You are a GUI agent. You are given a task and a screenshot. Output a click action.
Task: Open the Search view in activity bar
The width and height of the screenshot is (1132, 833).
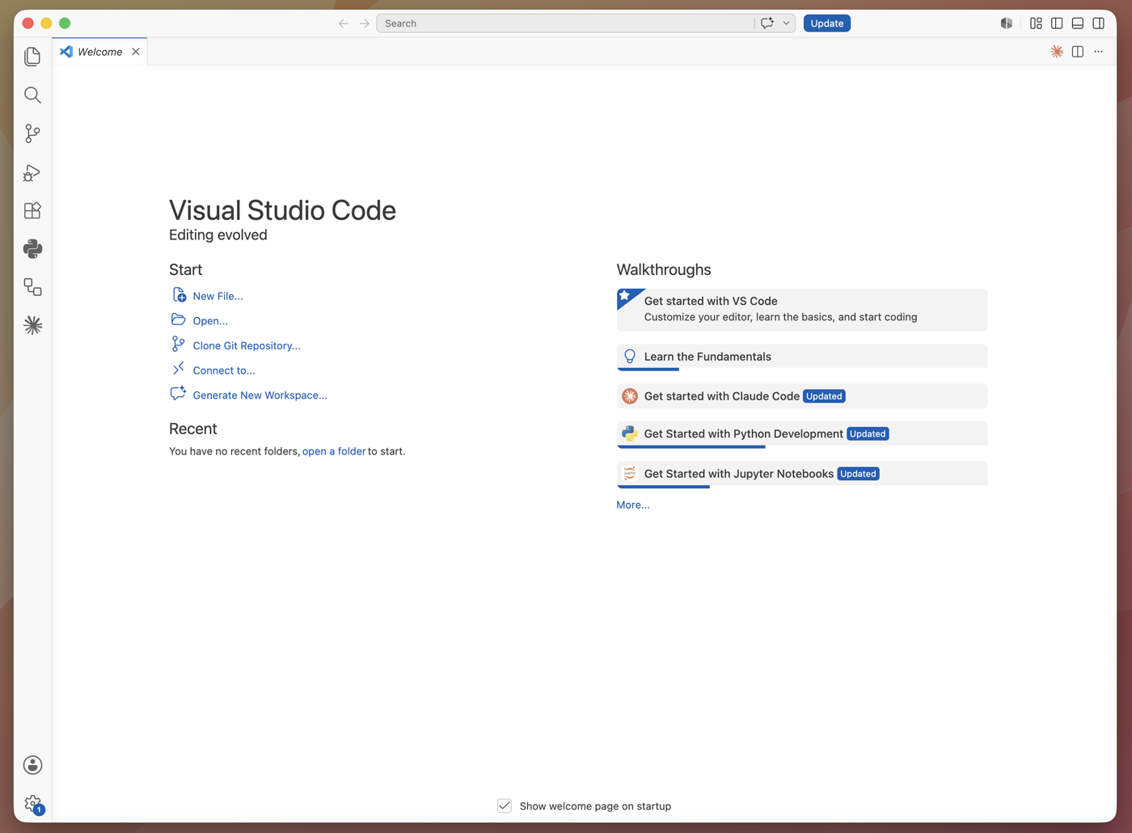(32, 95)
